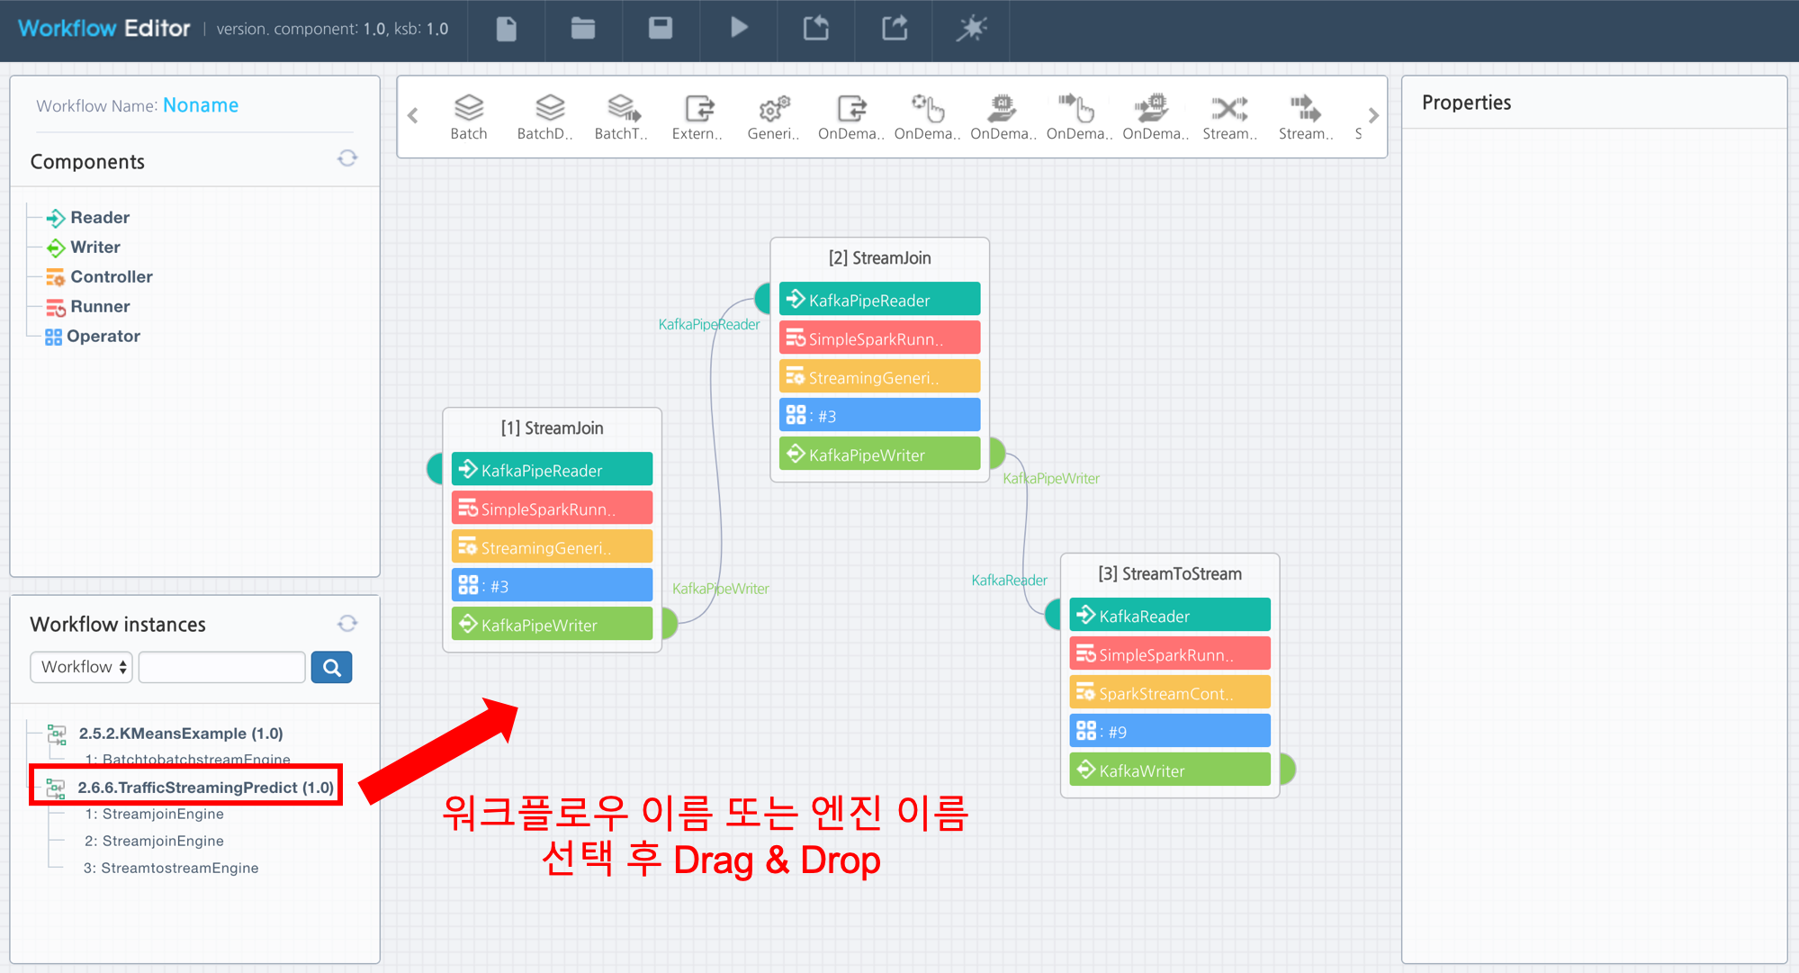Image resolution: width=1799 pixels, height=973 pixels.
Task: Select 2.5.2.KMeansExample (1.0) workflow
Action: pos(180,734)
